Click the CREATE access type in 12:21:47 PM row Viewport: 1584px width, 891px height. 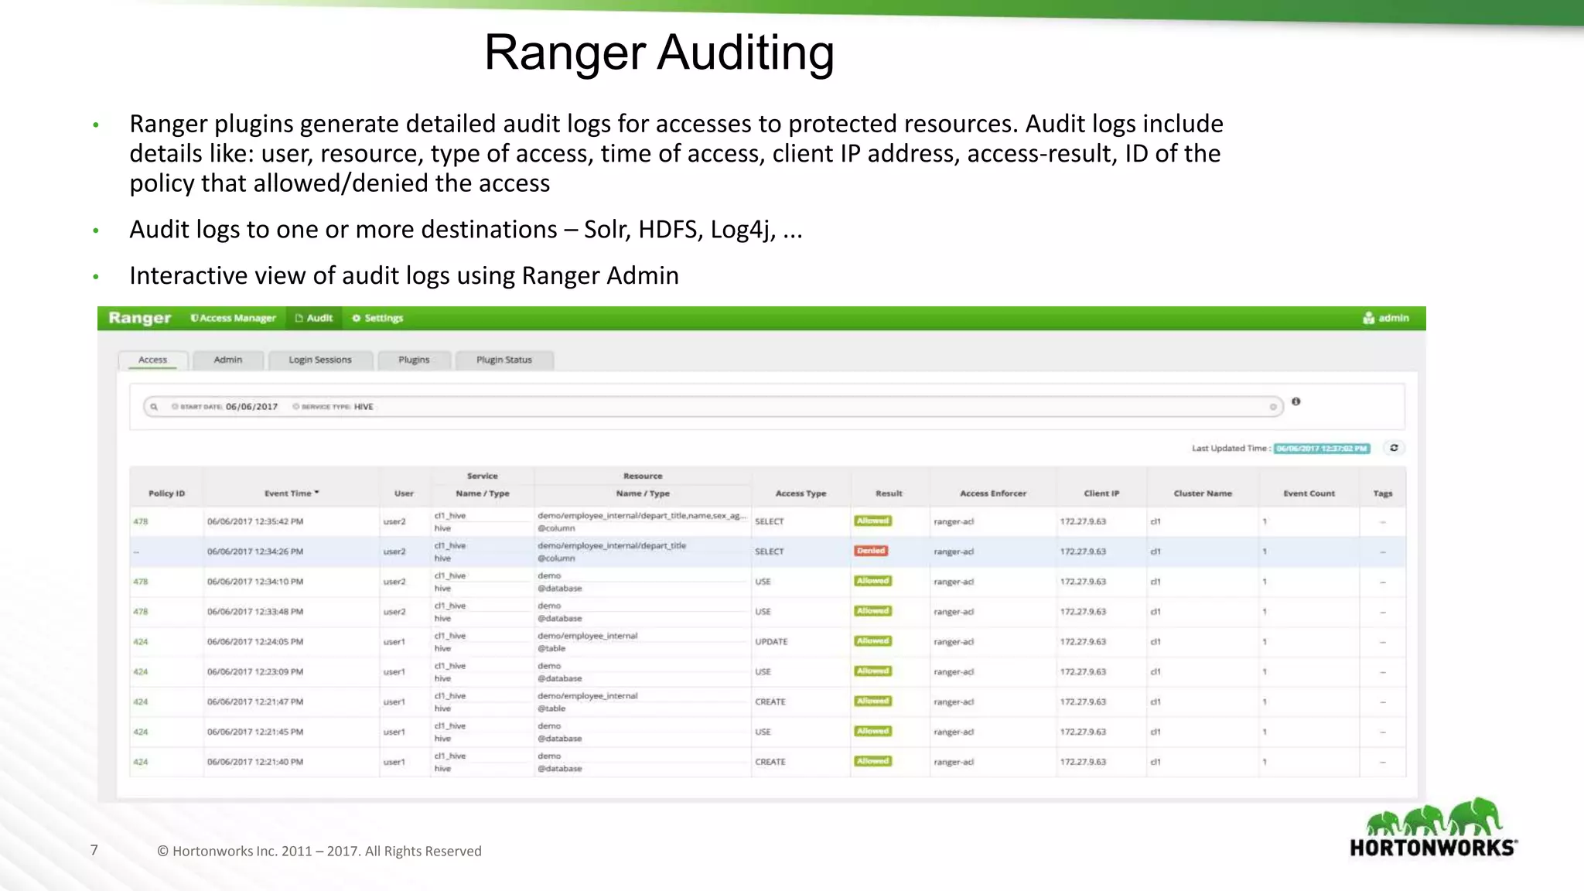point(770,702)
